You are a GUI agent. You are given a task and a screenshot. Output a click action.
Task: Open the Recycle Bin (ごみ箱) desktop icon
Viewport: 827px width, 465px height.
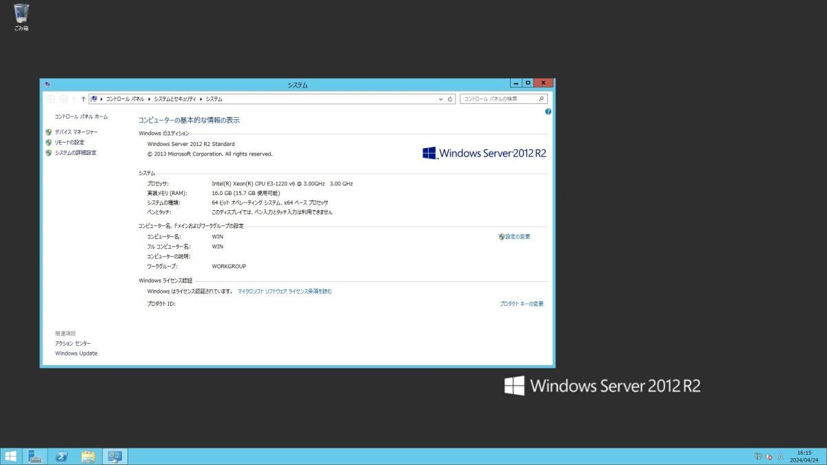tap(21, 17)
